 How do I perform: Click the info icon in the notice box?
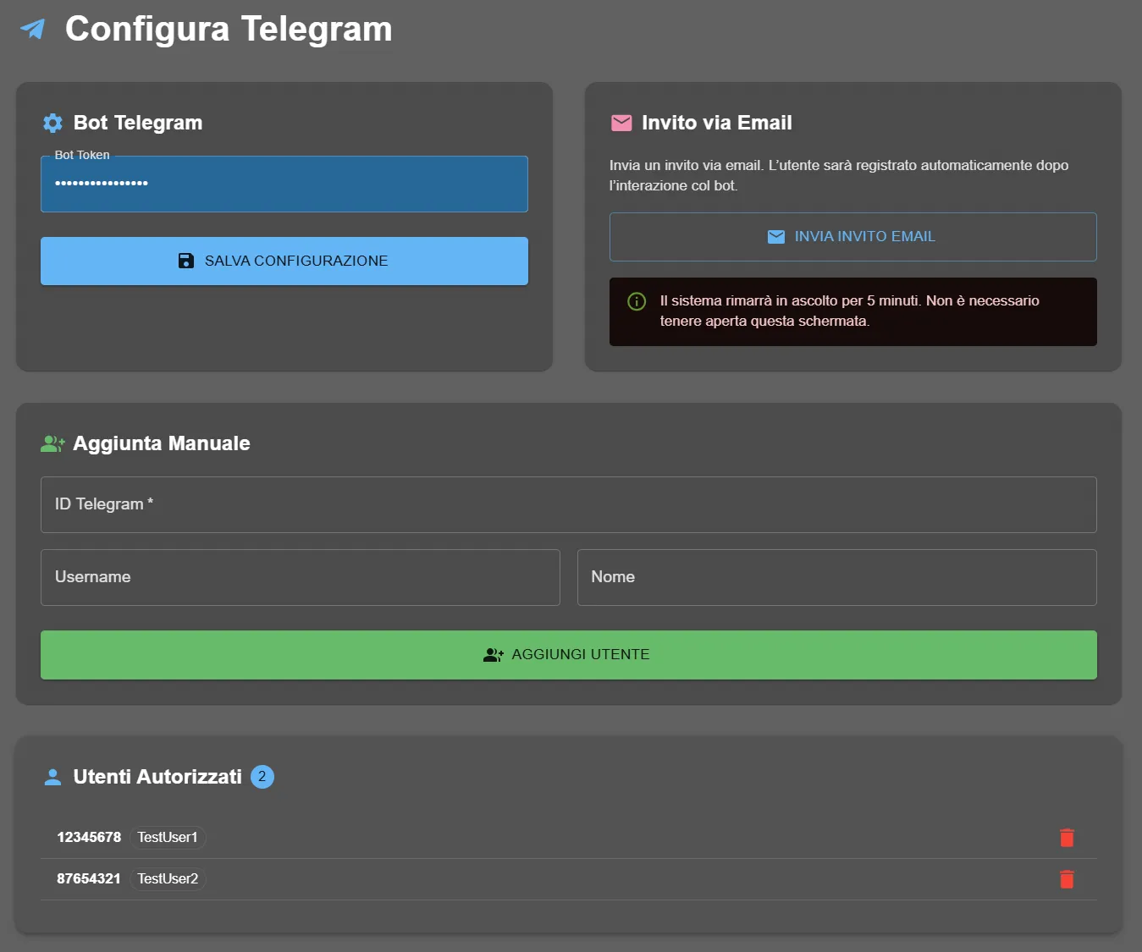click(x=637, y=301)
